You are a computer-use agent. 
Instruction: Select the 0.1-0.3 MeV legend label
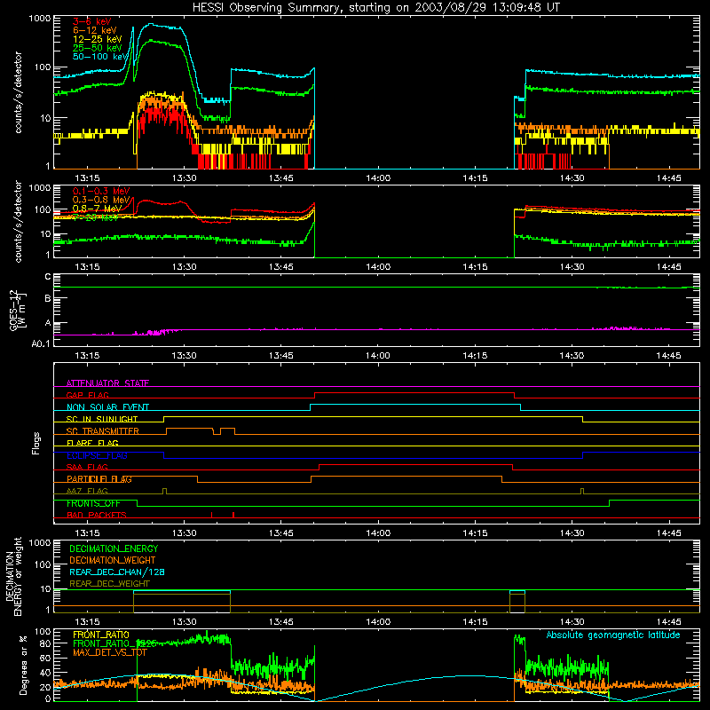tap(101, 191)
